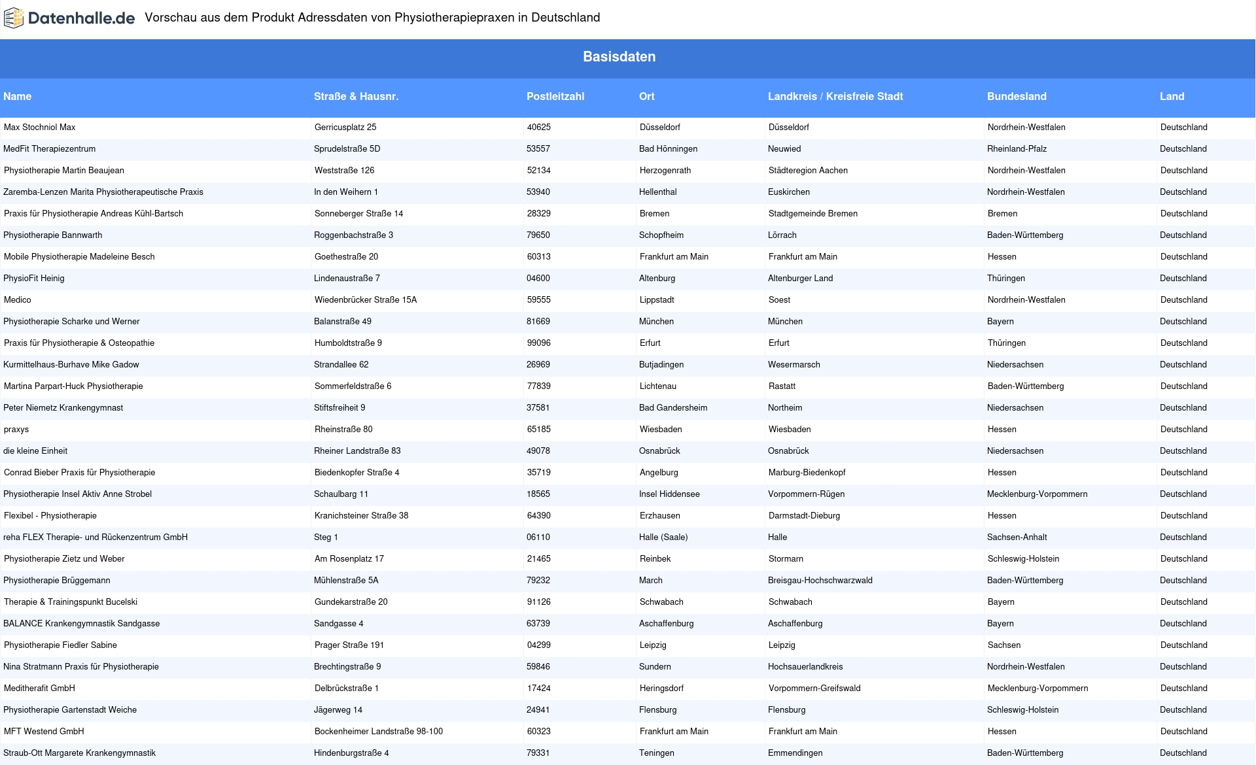
Task: Click Physiotherapie Martin Beaujean name
Action: click(x=64, y=171)
